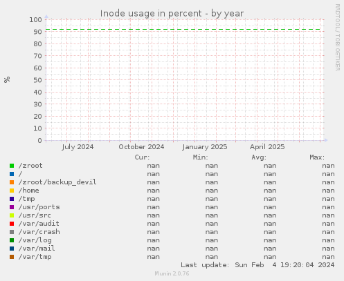Click the green /zroot legend color swatch
The width and height of the screenshot is (344, 281).
(x=12, y=166)
